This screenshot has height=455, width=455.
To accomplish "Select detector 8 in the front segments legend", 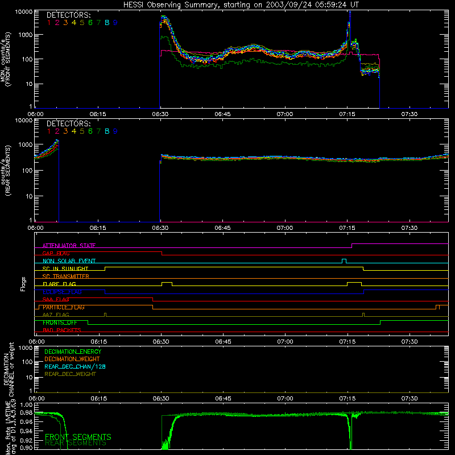I will click(107, 23).
